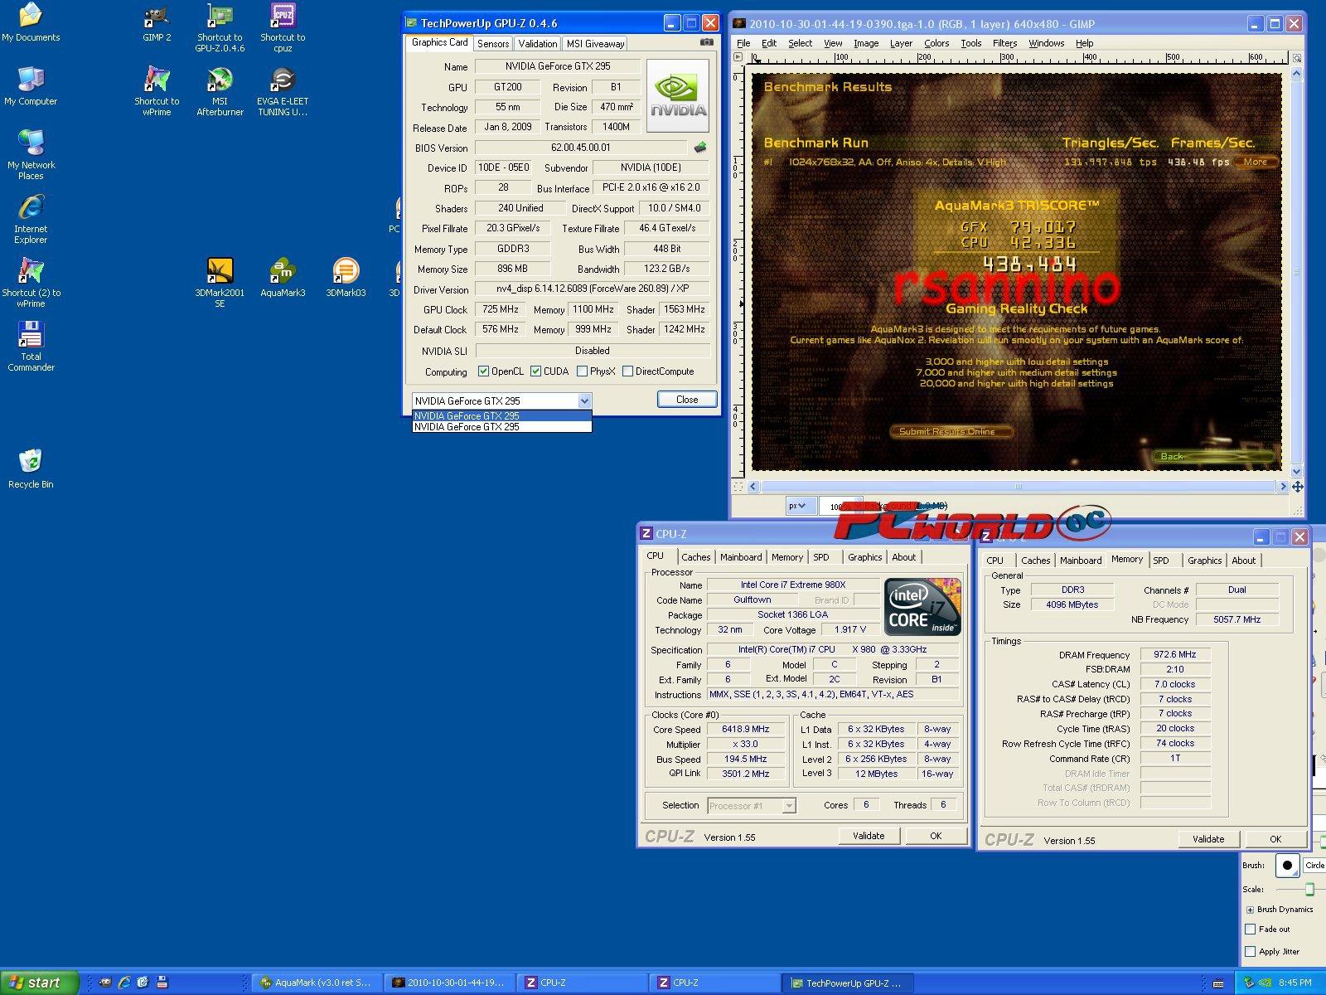The height and width of the screenshot is (995, 1326).
Task: Adjust the GIMP brush Scale slider
Action: coord(1309,889)
